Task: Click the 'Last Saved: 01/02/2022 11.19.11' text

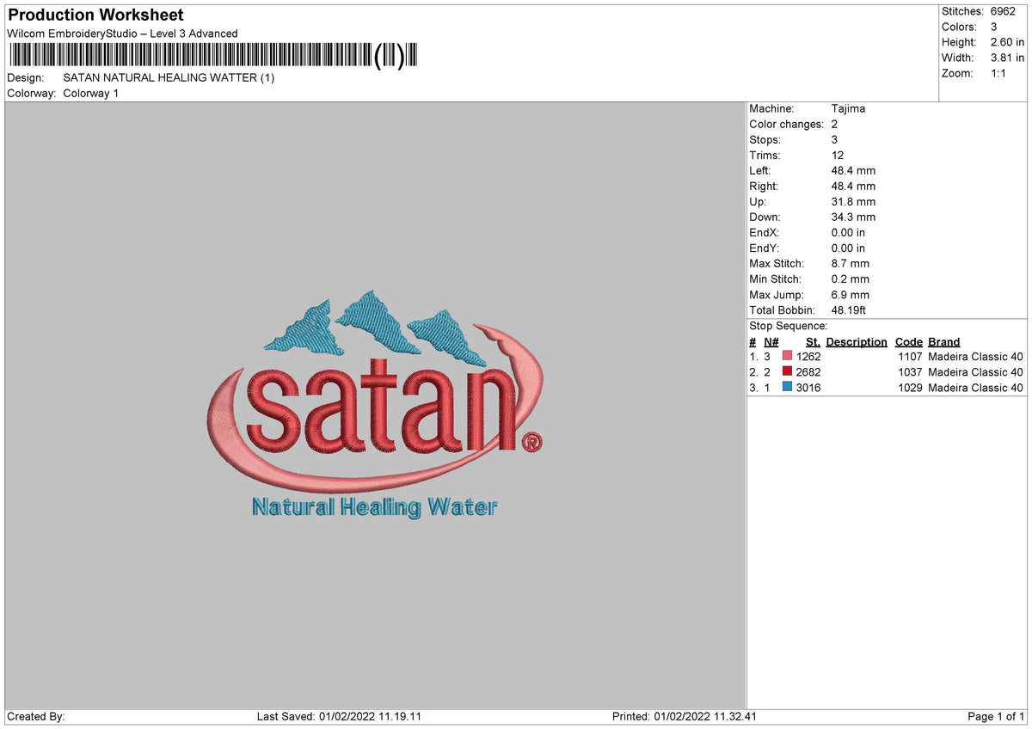Action: coord(339,717)
